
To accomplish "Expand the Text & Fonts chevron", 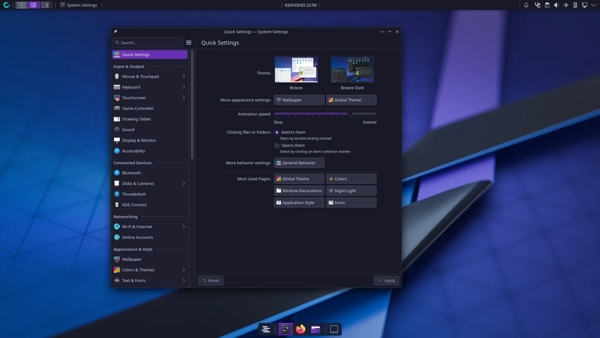I will point(184,280).
